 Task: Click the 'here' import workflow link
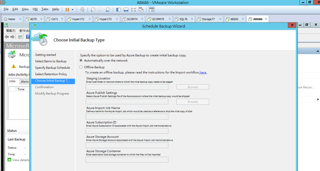point(203,72)
